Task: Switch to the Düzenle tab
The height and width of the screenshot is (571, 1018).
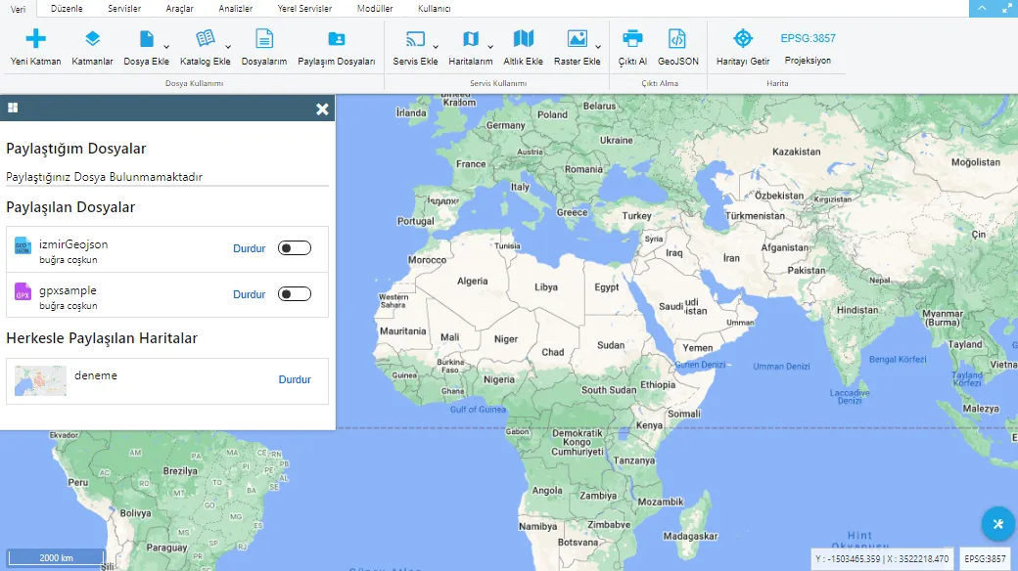Action: [x=67, y=9]
